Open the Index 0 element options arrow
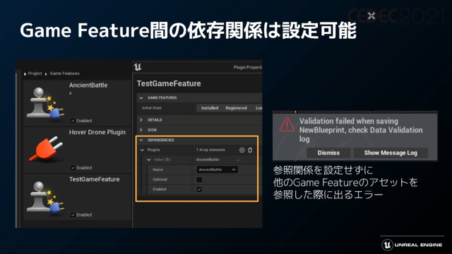This screenshot has width=452, height=254. pos(238,160)
